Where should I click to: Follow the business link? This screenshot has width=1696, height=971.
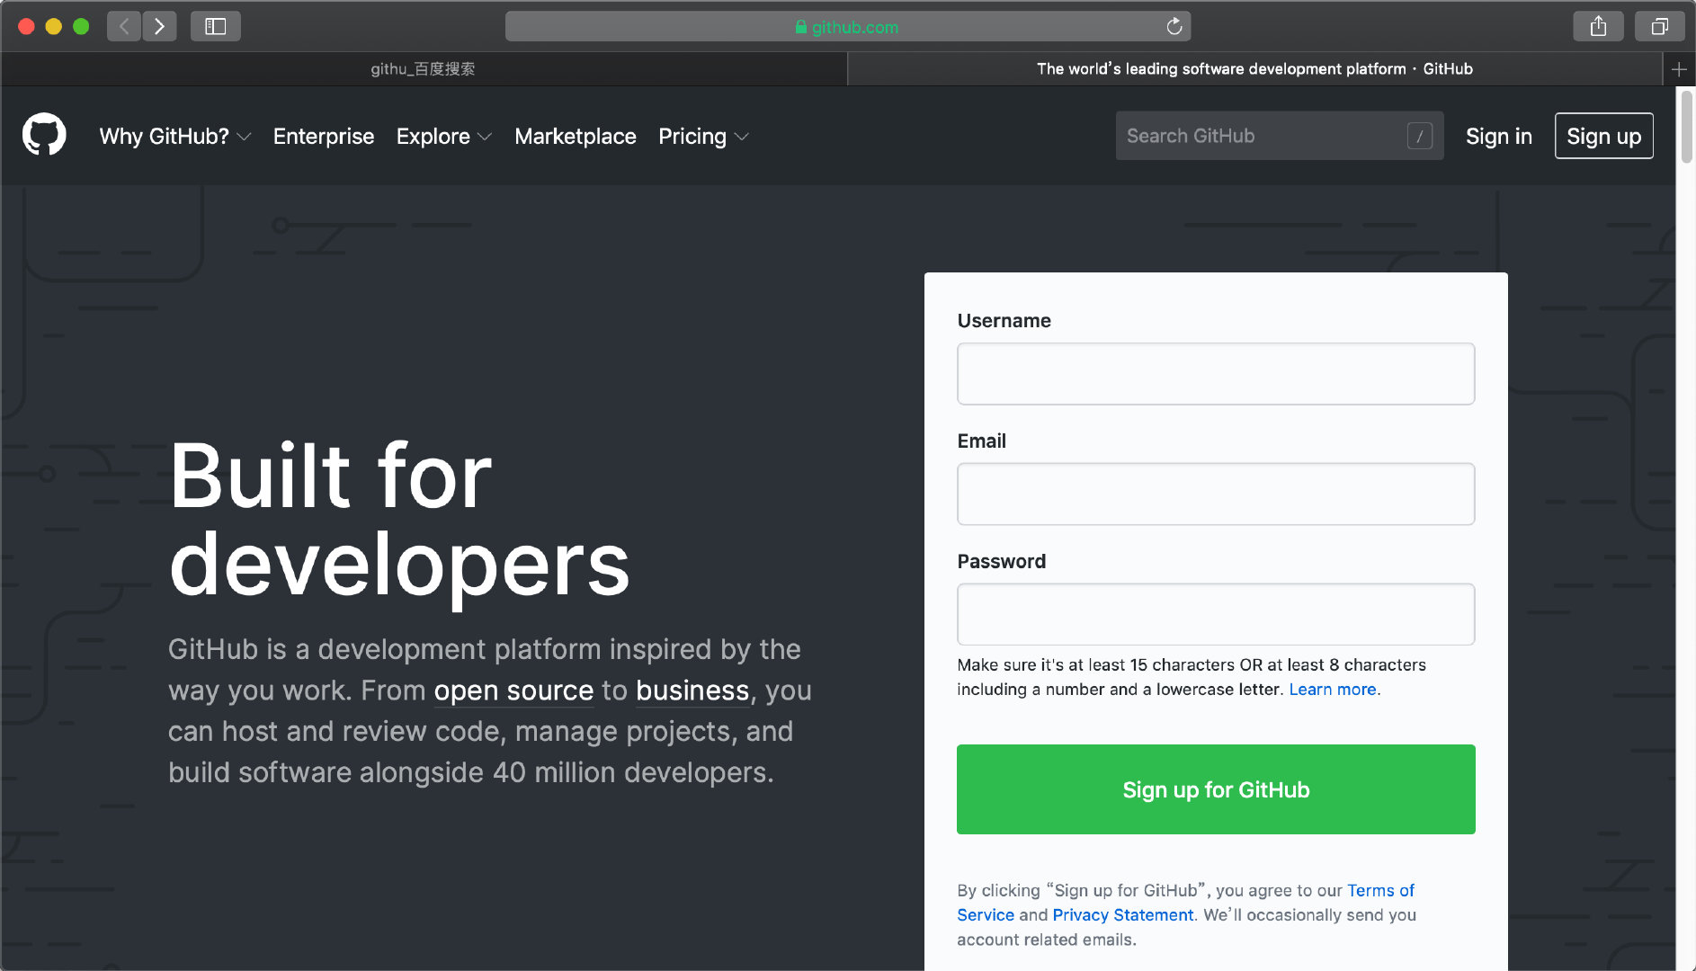[x=692, y=690]
